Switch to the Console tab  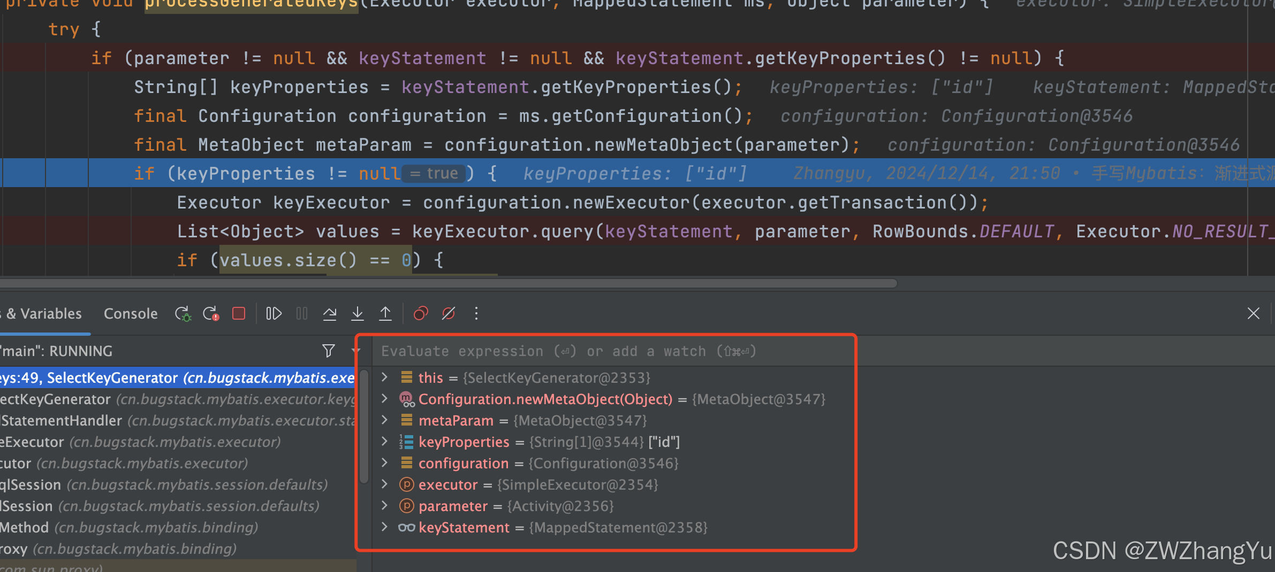coord(131,314)
